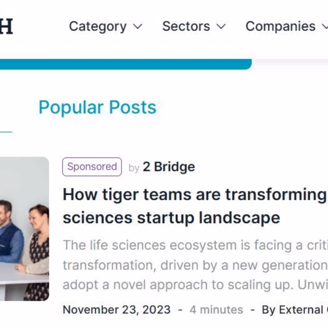Expand the chevron beside Sectors
The width and height of the screenshot is (328, 328).
221,27
